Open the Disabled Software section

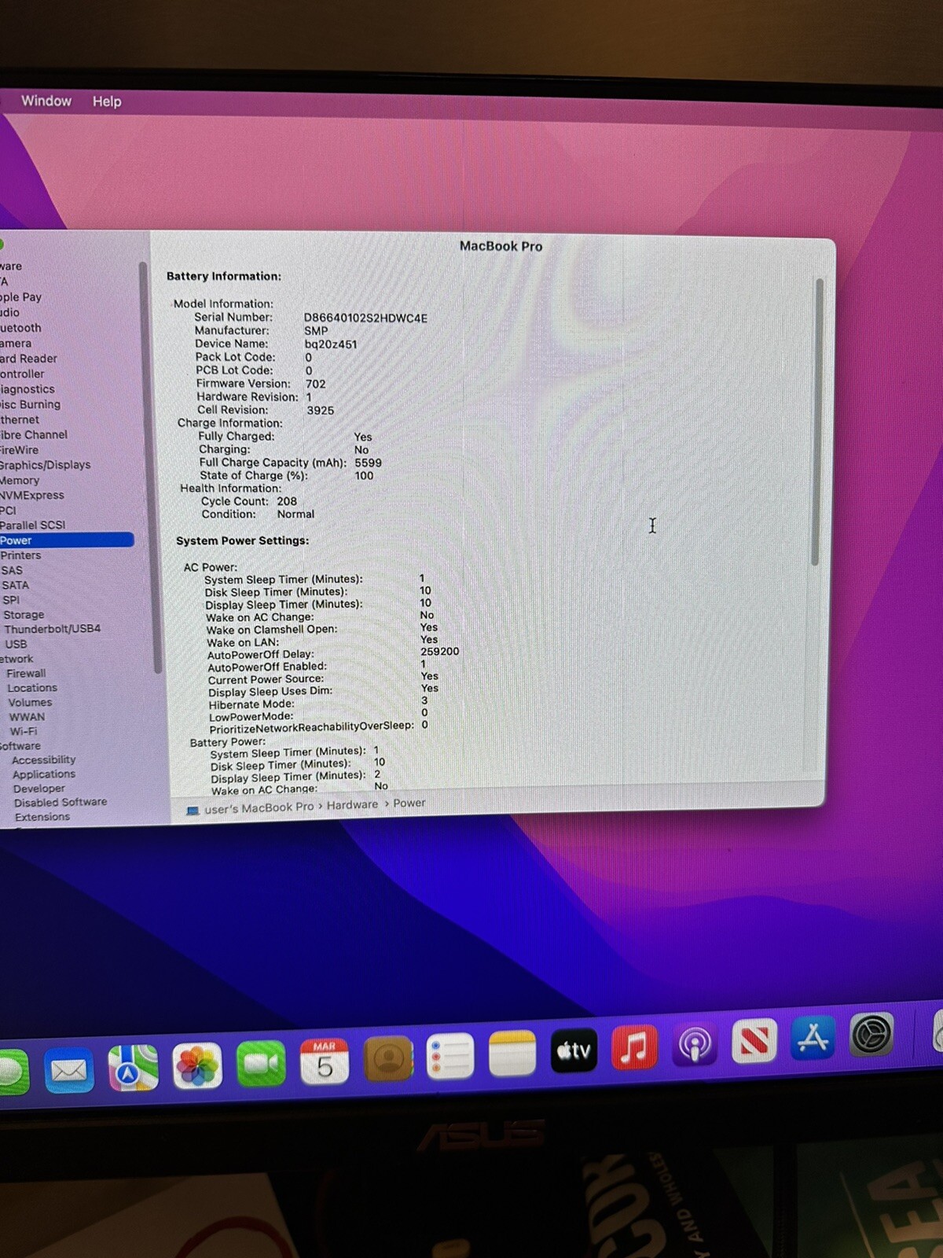[61, 803]
